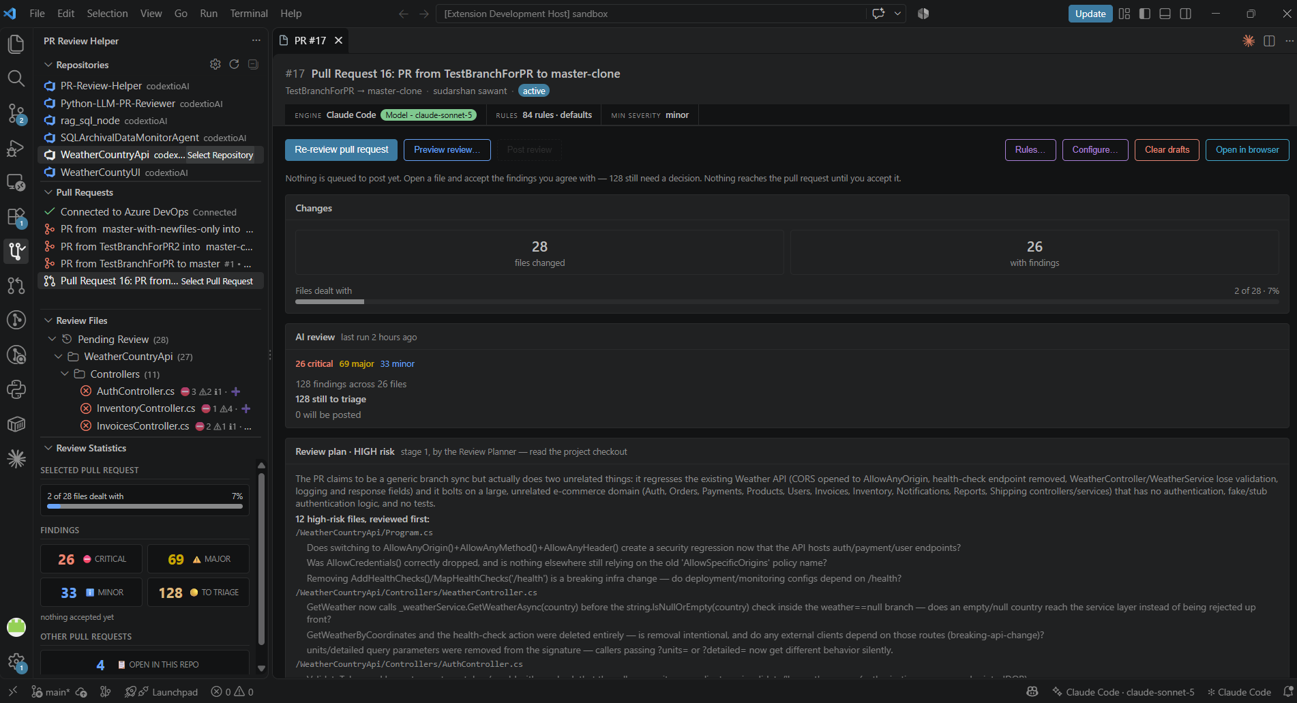Open the Run and Debug view

click(16, 148)
